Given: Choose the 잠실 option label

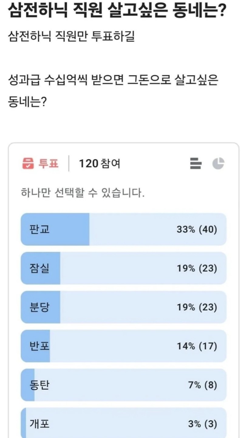Looking at the screenshot, I should point(39,268).
